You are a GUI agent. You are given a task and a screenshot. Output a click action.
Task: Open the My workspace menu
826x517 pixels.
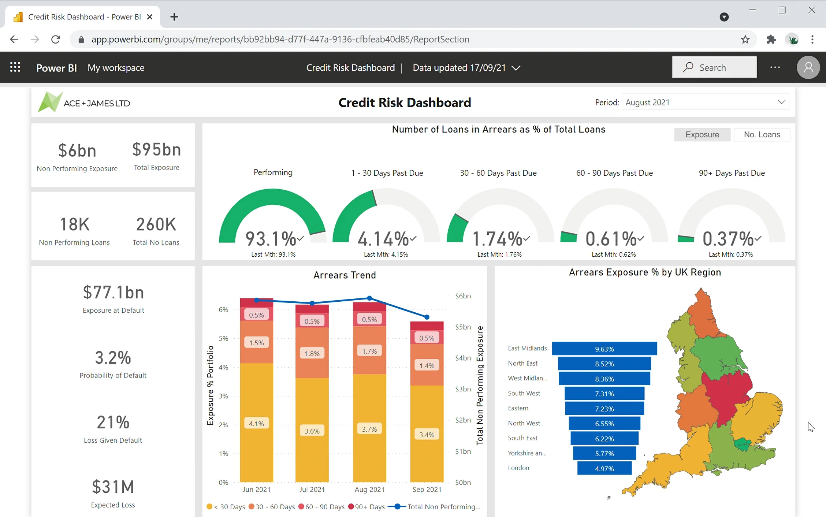point(116,67)
